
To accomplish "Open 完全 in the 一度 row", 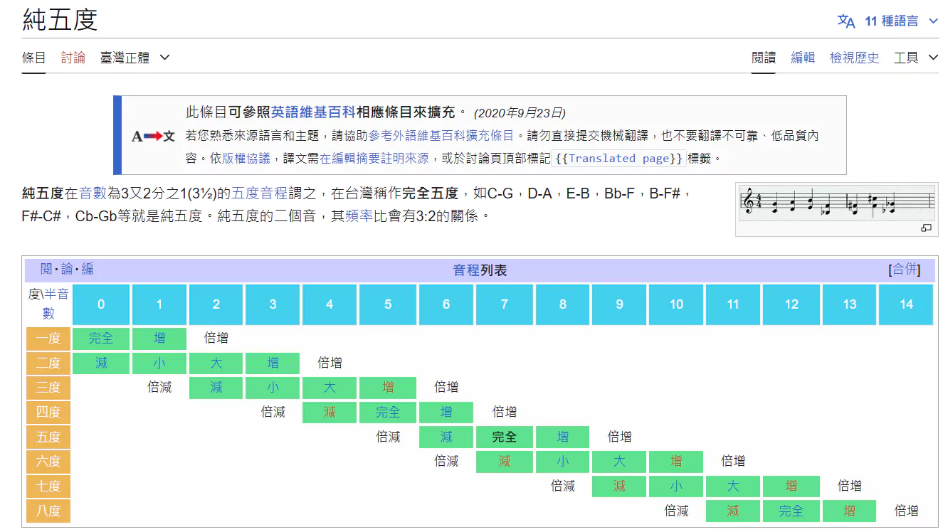I will (101, 339).
